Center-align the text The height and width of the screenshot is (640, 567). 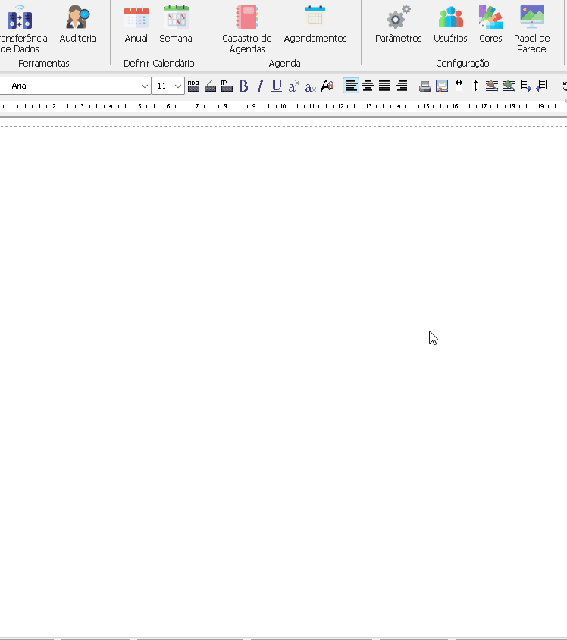(368, 86)
